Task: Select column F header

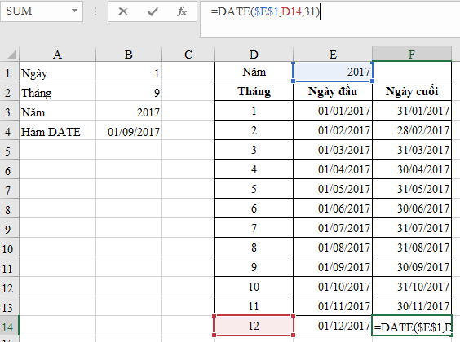Action: click(x=412, y=55)
